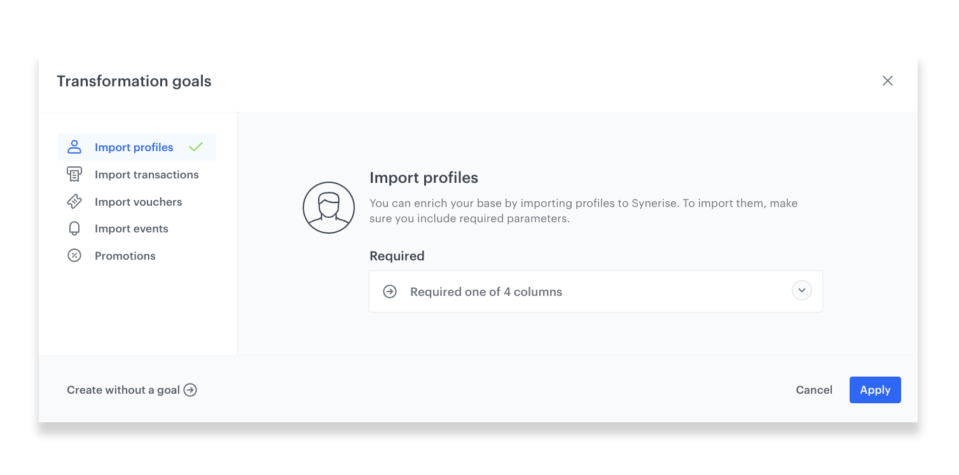Open the Import events goal
The image size is (959, 475).
coord(131,228)
